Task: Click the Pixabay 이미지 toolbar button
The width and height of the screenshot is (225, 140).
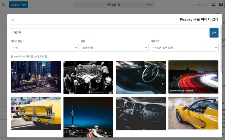Action: [19, 5]
